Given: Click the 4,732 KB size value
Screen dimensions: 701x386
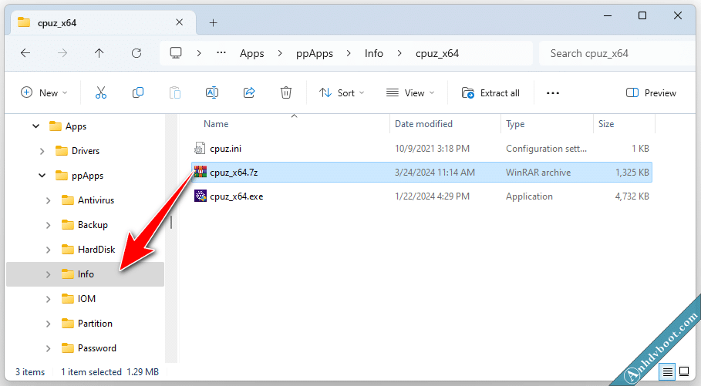Looking at the screenshot, I should coord(632,196).
